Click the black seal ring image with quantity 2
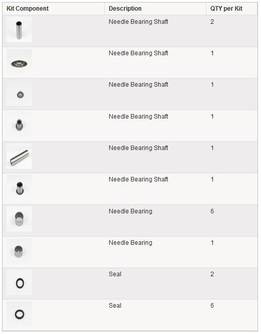The height and width of the screenshot is (334, 261). pyautogui.click(x=19, y=282)
